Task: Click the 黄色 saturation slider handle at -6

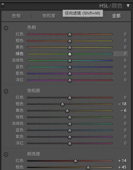Action: click(x=67, y=111)
